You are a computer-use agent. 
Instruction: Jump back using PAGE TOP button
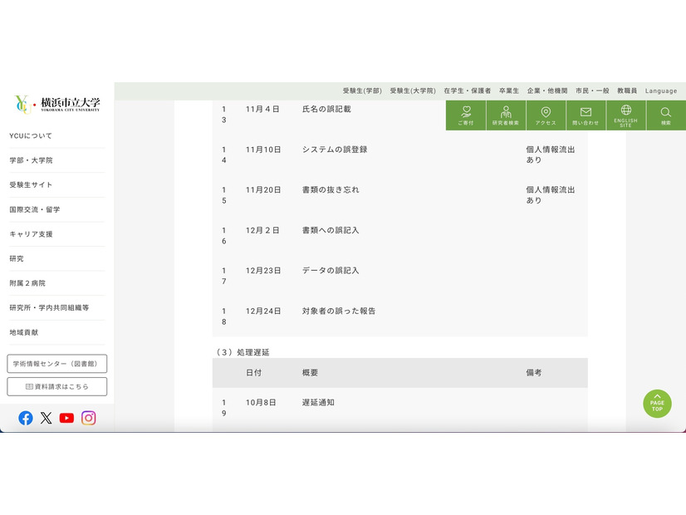[657, 404]
